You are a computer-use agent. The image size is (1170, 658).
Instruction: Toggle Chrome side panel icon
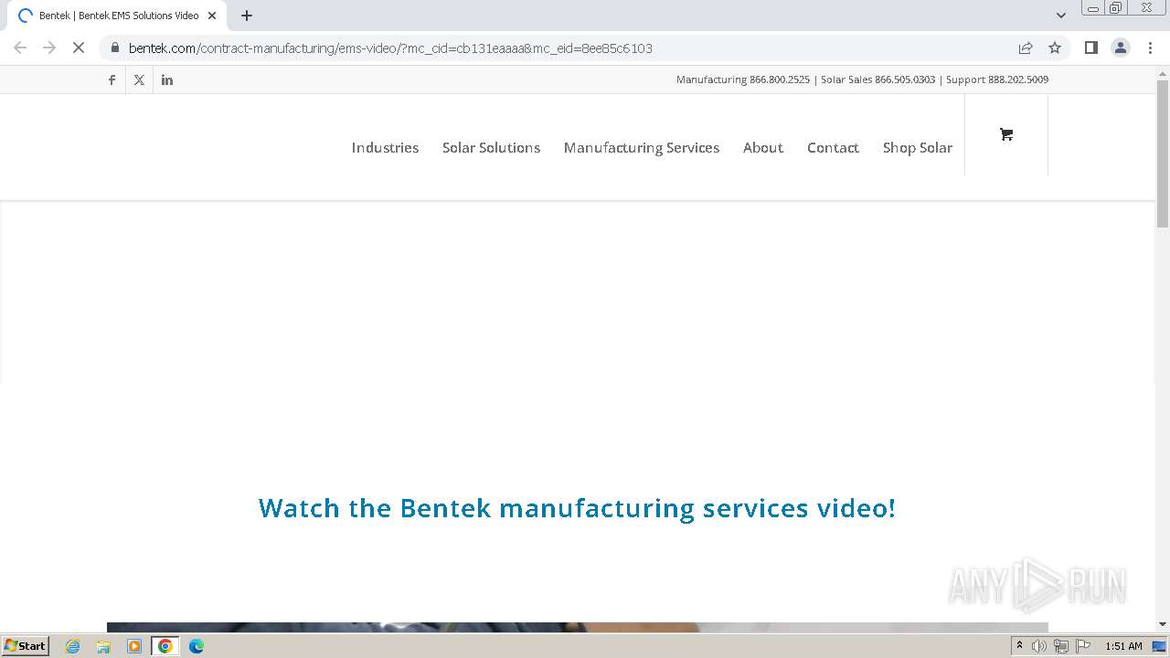tap(1090, 48)
